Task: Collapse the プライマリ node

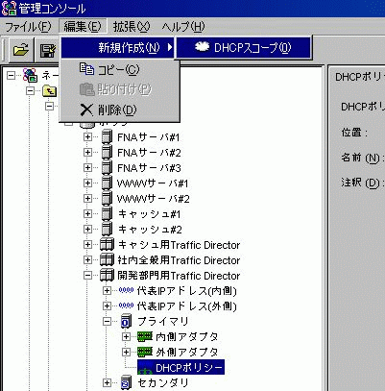Action: click(107, 322)
